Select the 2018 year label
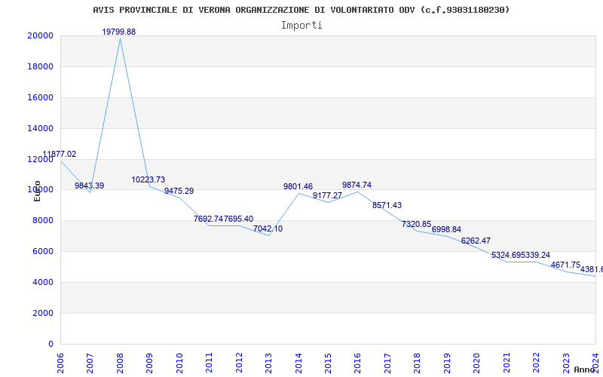 coord(418,363)
